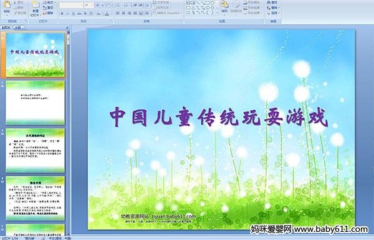Switch to the Slides pane tab
This screenshot has height=240, width=374.
click(x=6, y=27)
